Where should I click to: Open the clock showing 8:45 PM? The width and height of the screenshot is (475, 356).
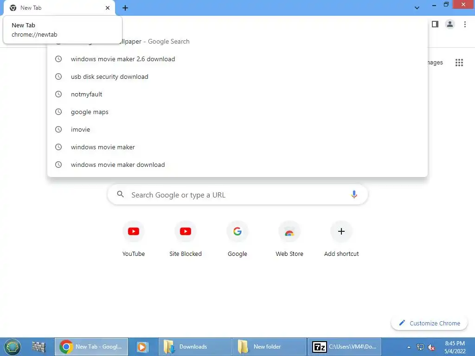point(455,347)
